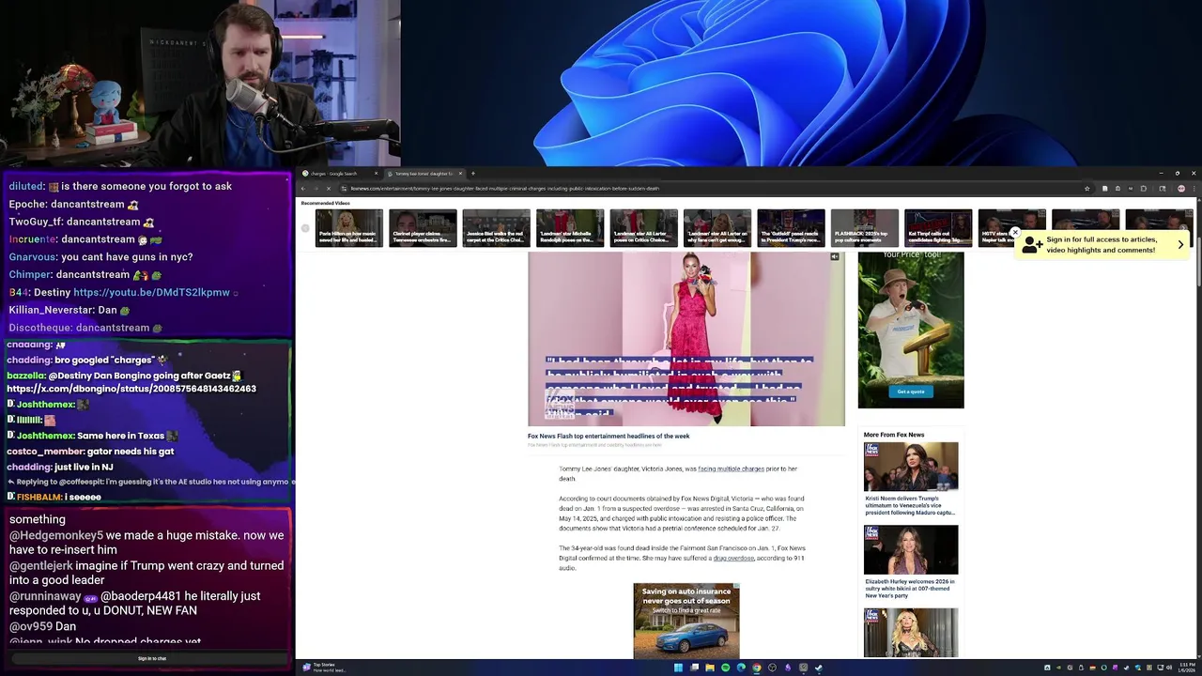The height and width of the screenshot is (676, 1202).
Task: Play the Kat Timpf recommended video
Action: point(938,228)
